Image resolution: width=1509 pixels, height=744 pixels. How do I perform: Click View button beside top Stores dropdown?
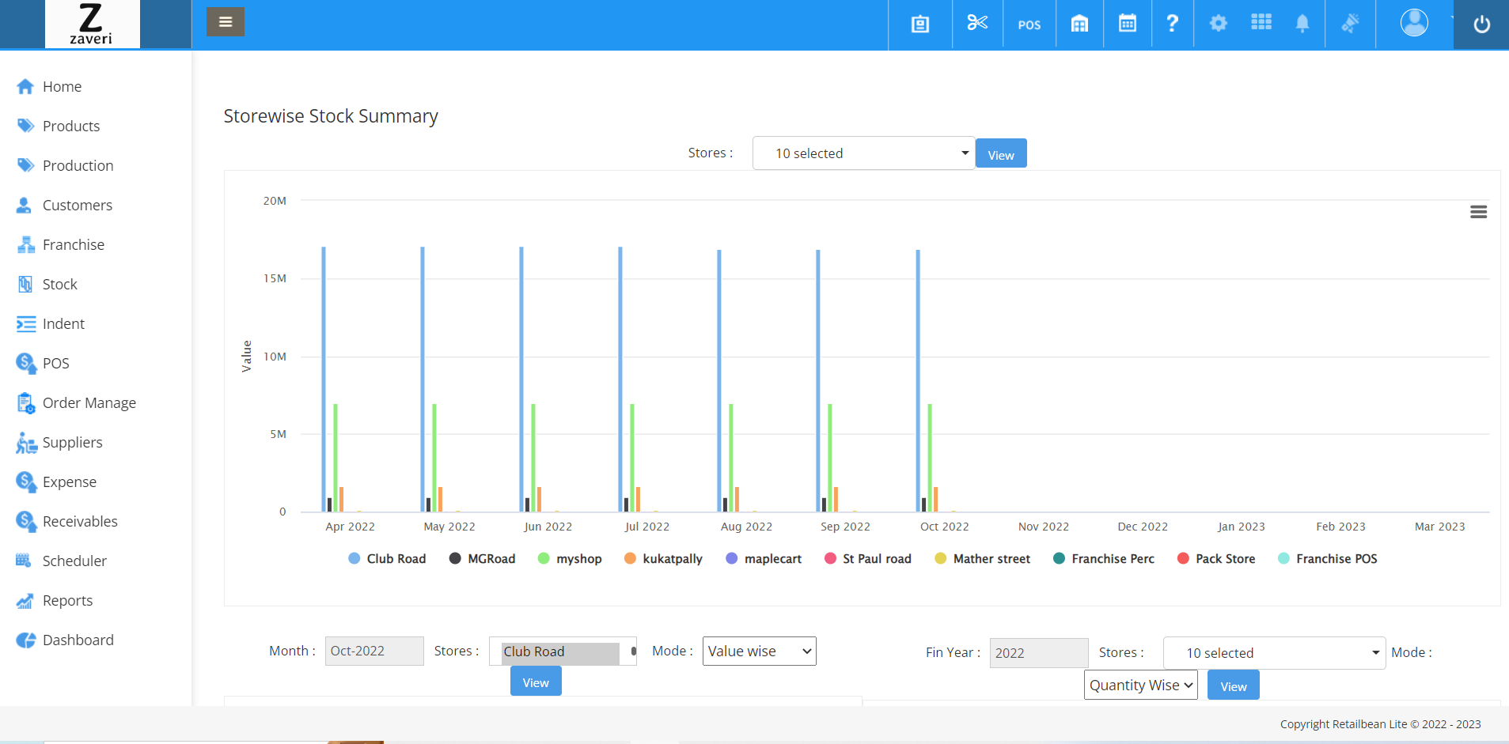pos(1001,153)
